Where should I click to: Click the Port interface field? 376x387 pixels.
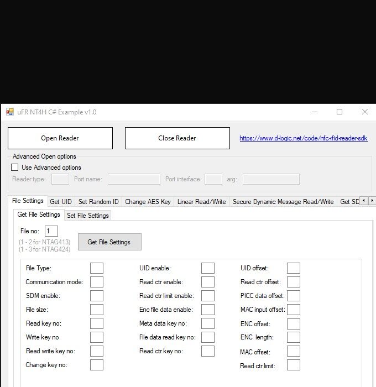[x=213, y=179]
